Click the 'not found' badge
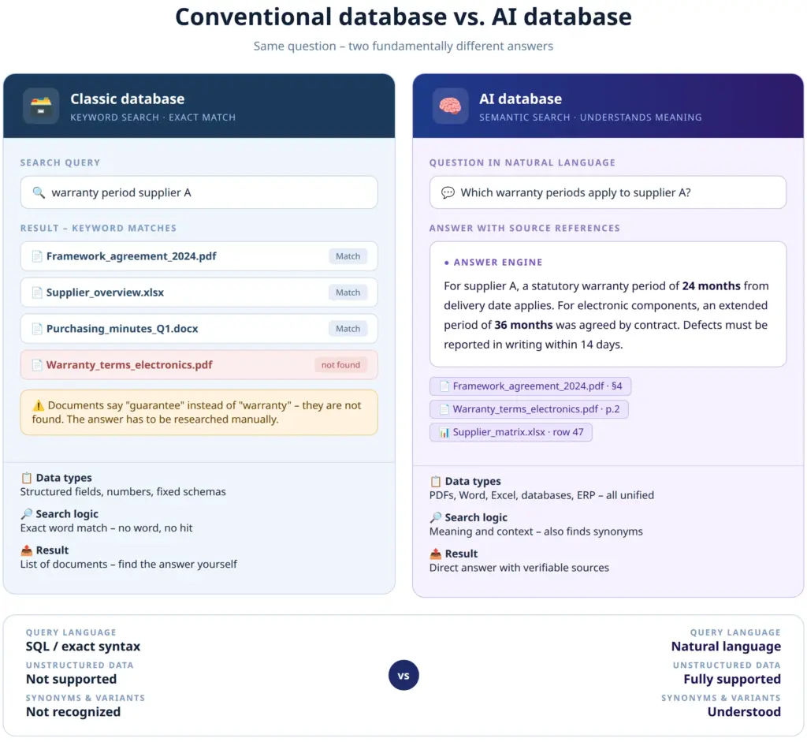This screenshot has height=742, width=807. tap(340, 365)
